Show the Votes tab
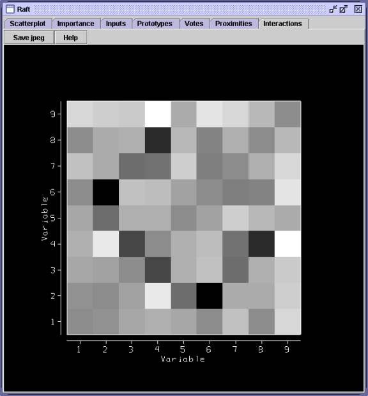The width and height of the screenshot is (368, 396). tap(194, 24)
